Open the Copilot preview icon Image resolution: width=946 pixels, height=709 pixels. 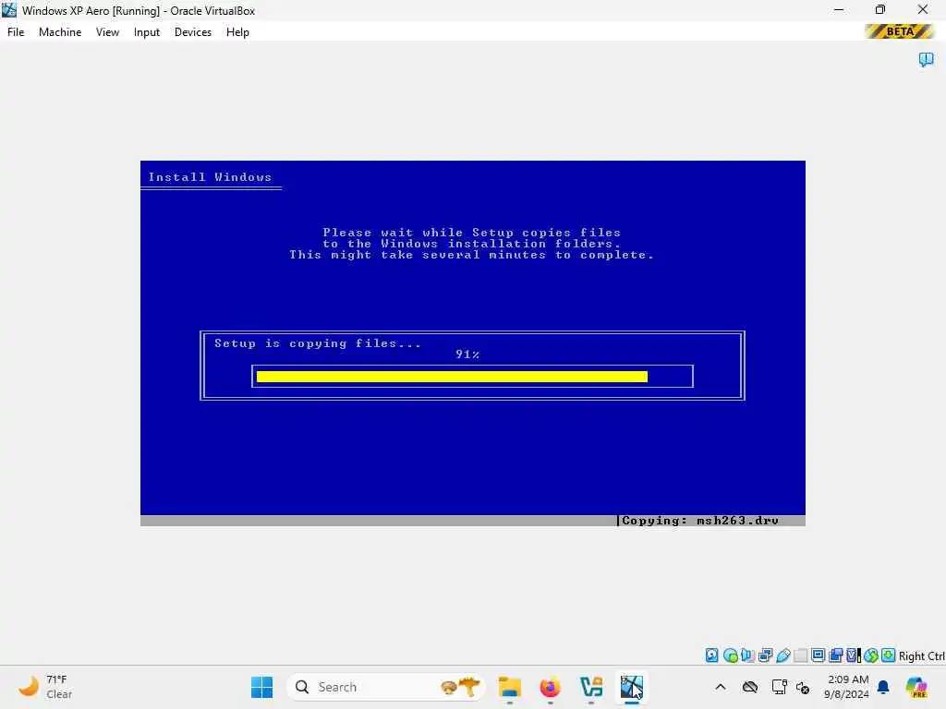[916, 687]
